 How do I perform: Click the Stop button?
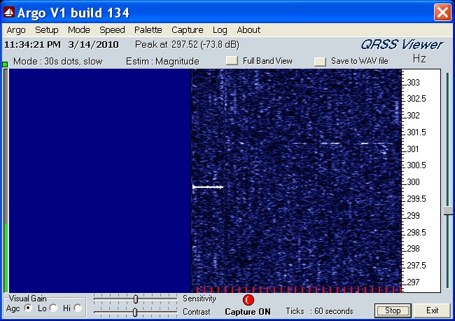393,310
